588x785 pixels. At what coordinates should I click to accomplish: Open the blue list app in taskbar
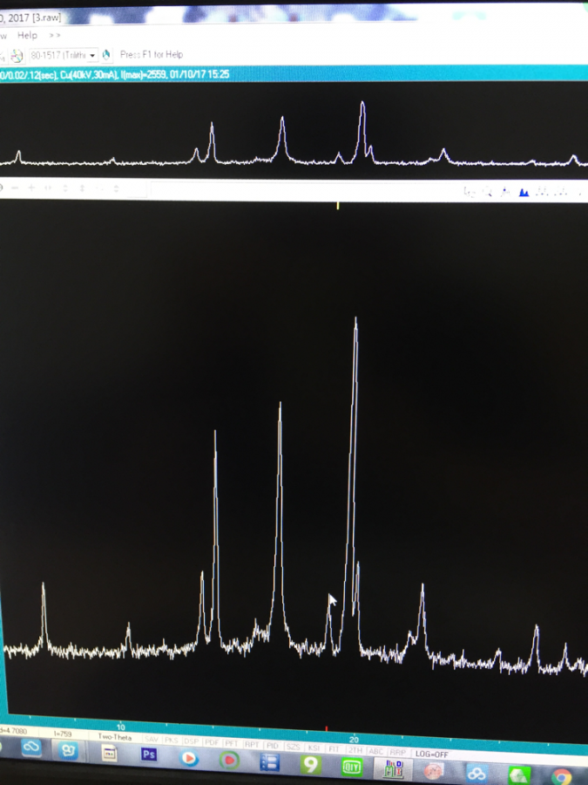point(269,762)
